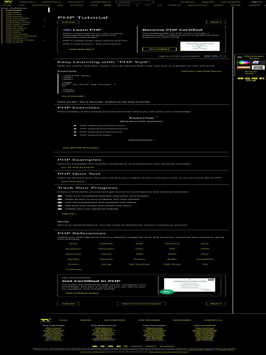The image size is (266, 355).
Task: Click the Facebook icon in footer
Action: click(118, 346)
